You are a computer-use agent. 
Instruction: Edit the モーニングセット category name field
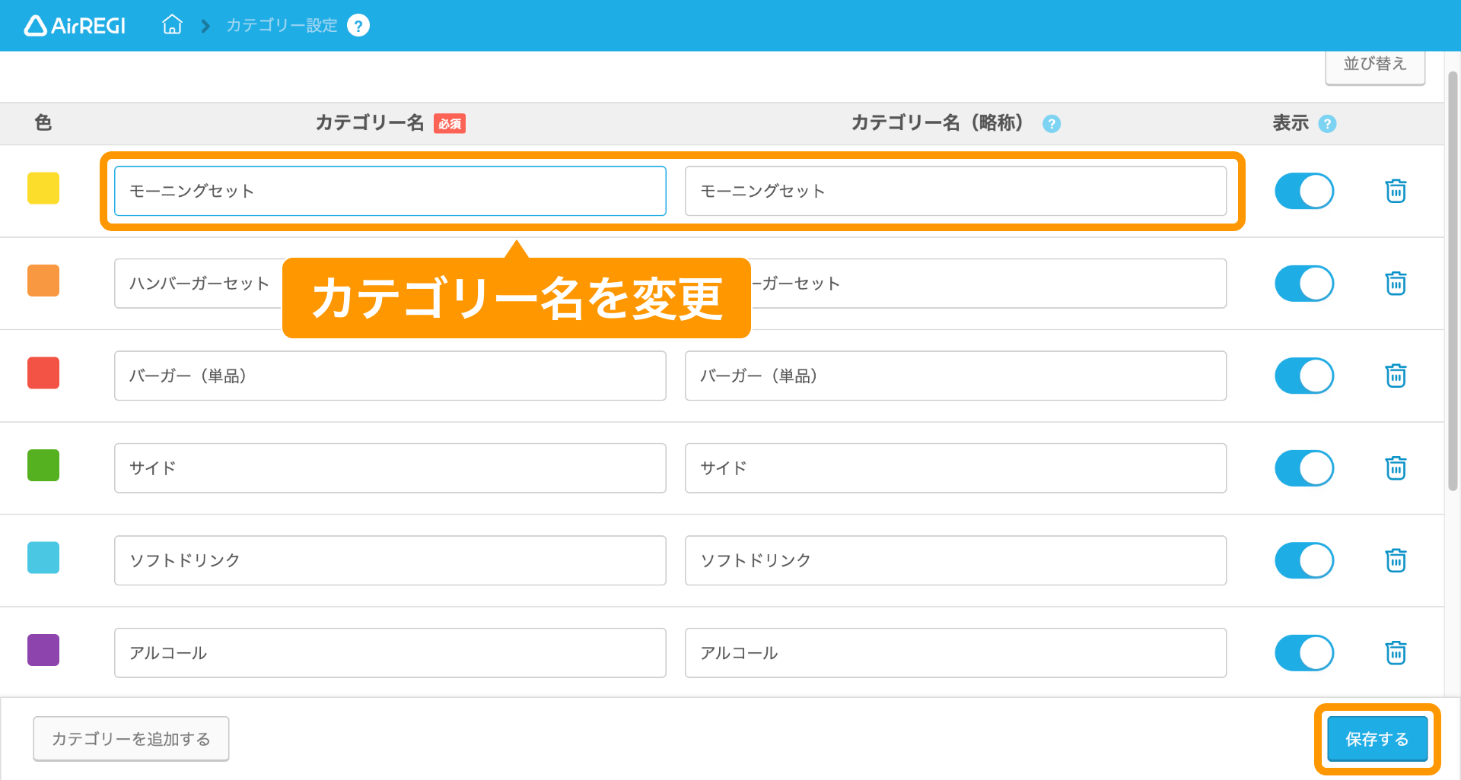390,191
